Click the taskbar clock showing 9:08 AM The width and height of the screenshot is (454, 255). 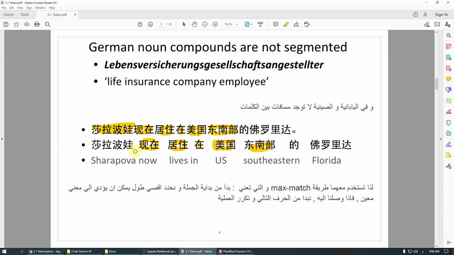434,251
